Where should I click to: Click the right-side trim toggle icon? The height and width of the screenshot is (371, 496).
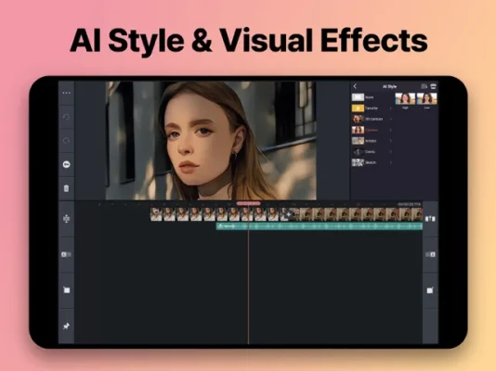point(430,254)
